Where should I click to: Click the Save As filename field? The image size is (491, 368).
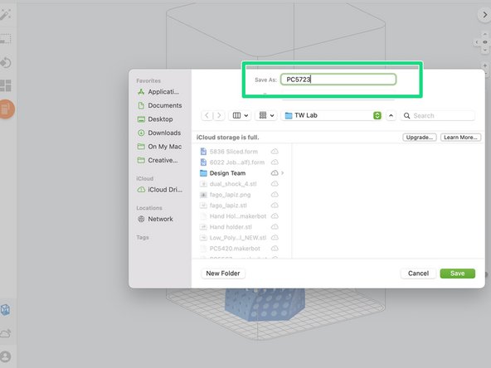pyautogui.click(x=338, y=80)
